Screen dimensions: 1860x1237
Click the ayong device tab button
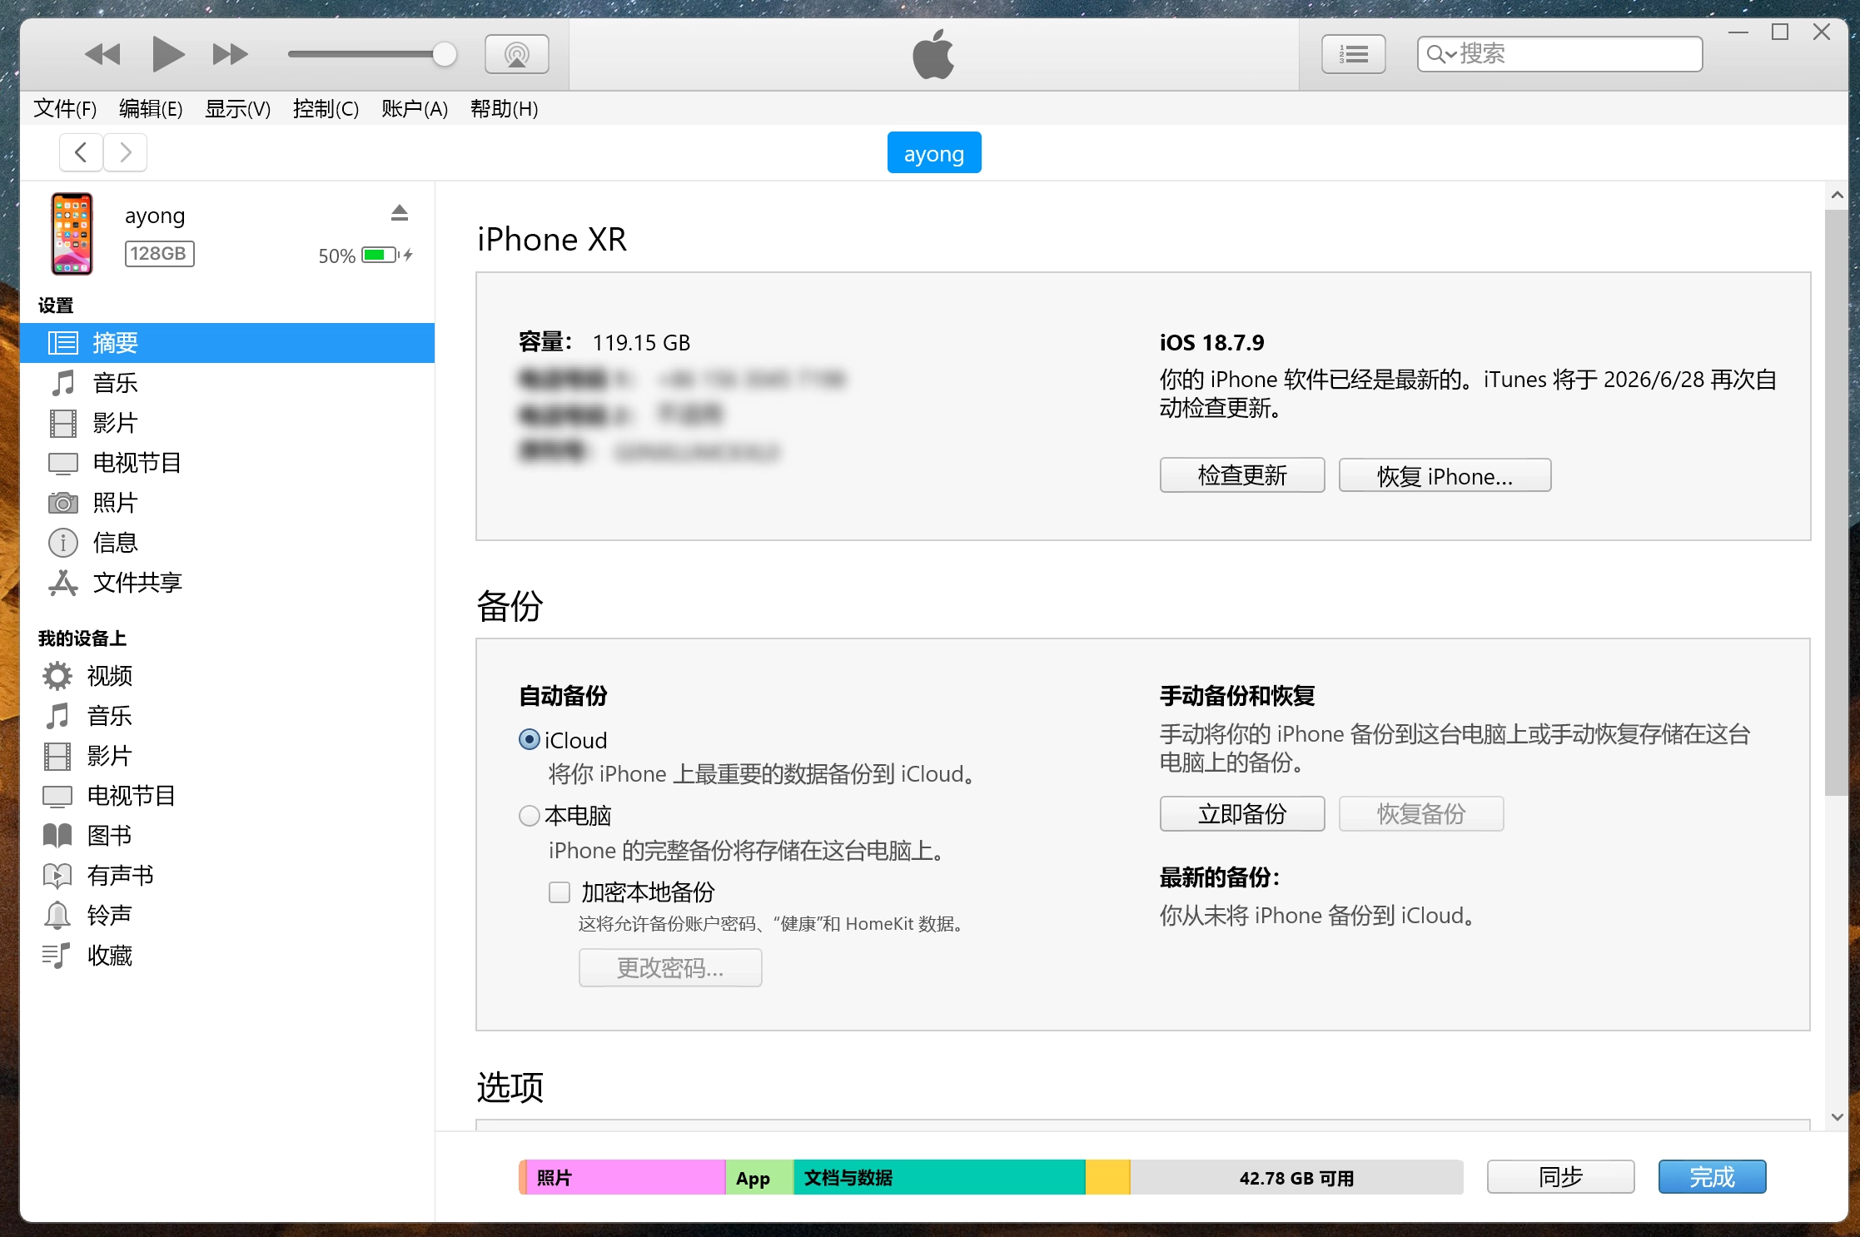point(934,153)
